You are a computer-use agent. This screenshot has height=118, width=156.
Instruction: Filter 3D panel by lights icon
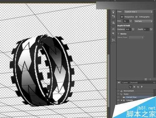pos(142,86)
